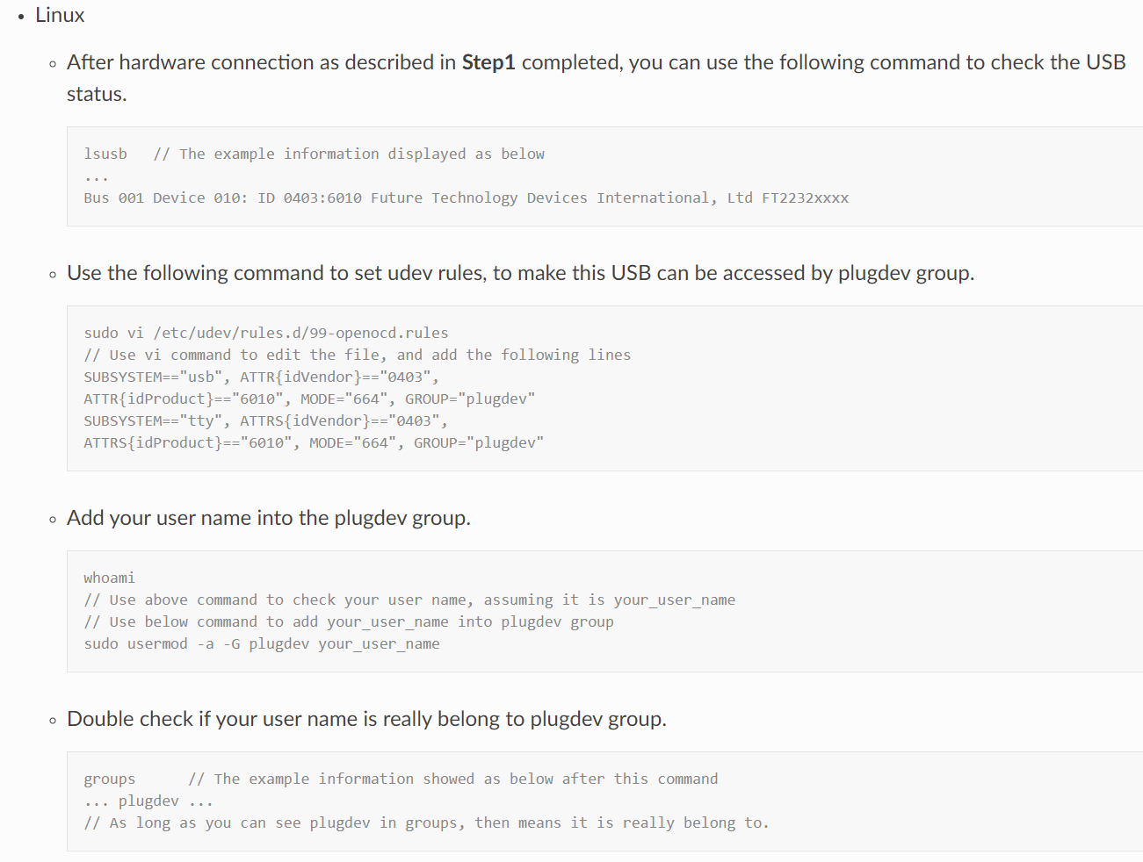Click the lsusb command line
The image size is (1143, 862).
[315, 154]
